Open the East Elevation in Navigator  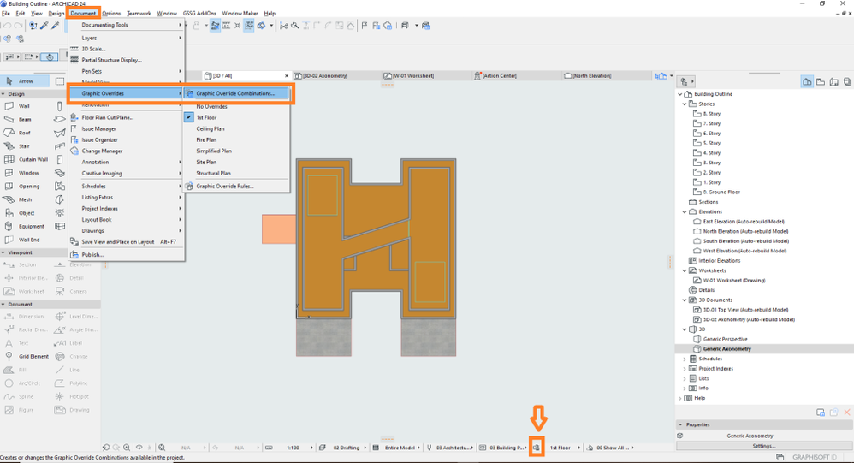point(744,221)
